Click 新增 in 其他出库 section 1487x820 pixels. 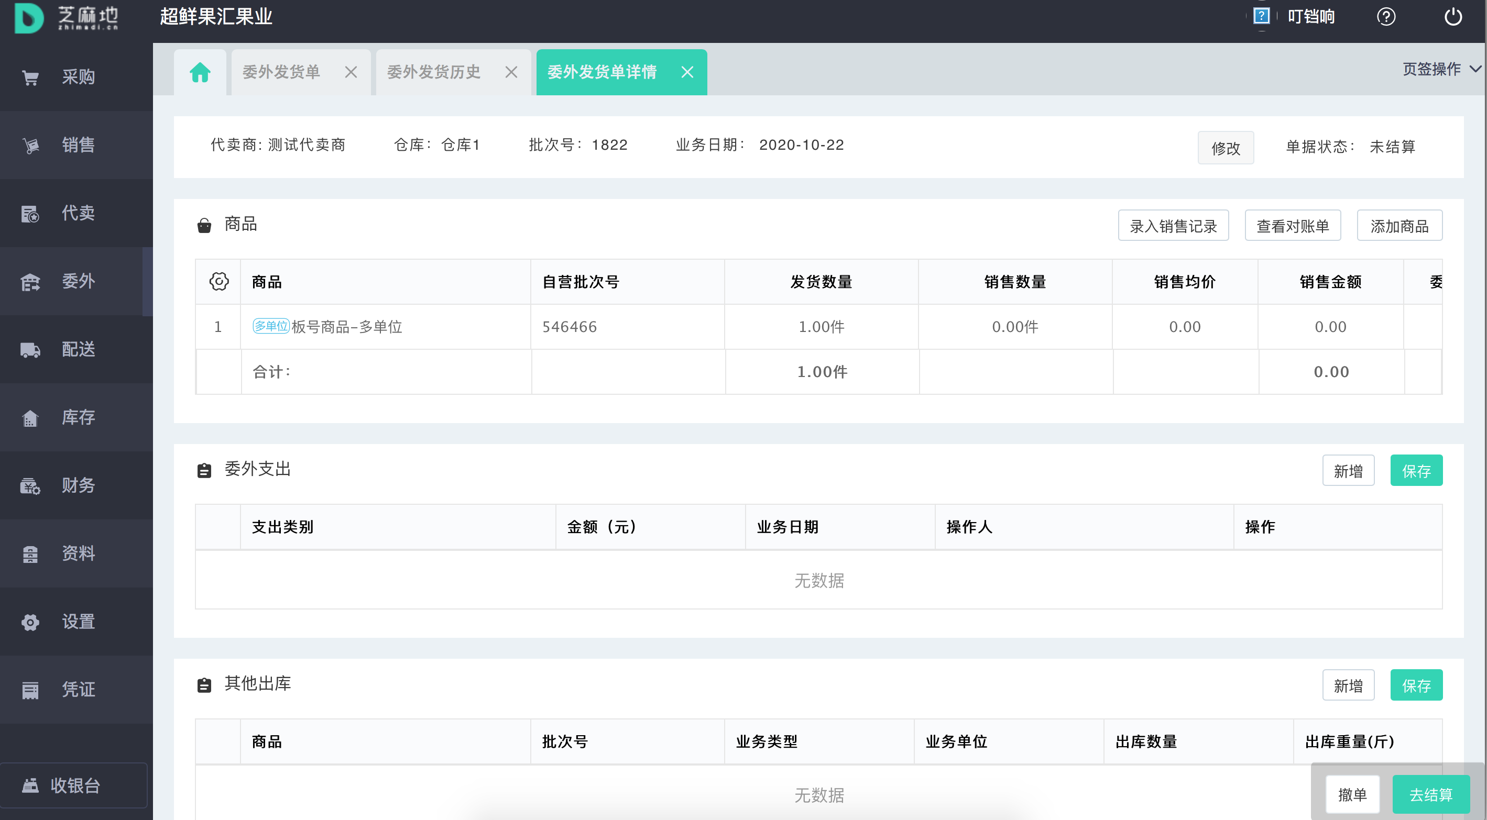click(x=1348, y=685)
